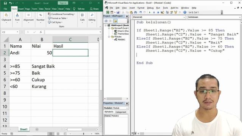The image size is (242, 136).
Task: Open VBA Help question mark icon
Action: coord(185,12)
